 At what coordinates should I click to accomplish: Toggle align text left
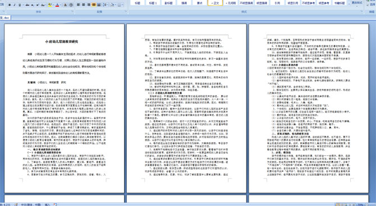click(78, 4)
